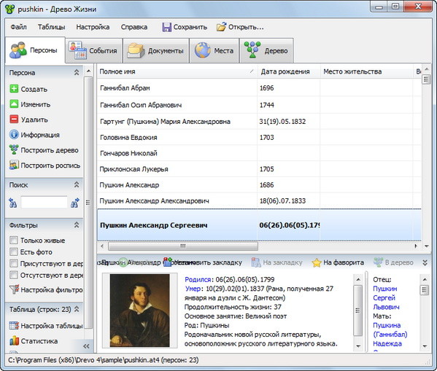437x371 pixels.
Task: Check the Присутствуют в дереве filter
Action: click(x=13, y=263)
